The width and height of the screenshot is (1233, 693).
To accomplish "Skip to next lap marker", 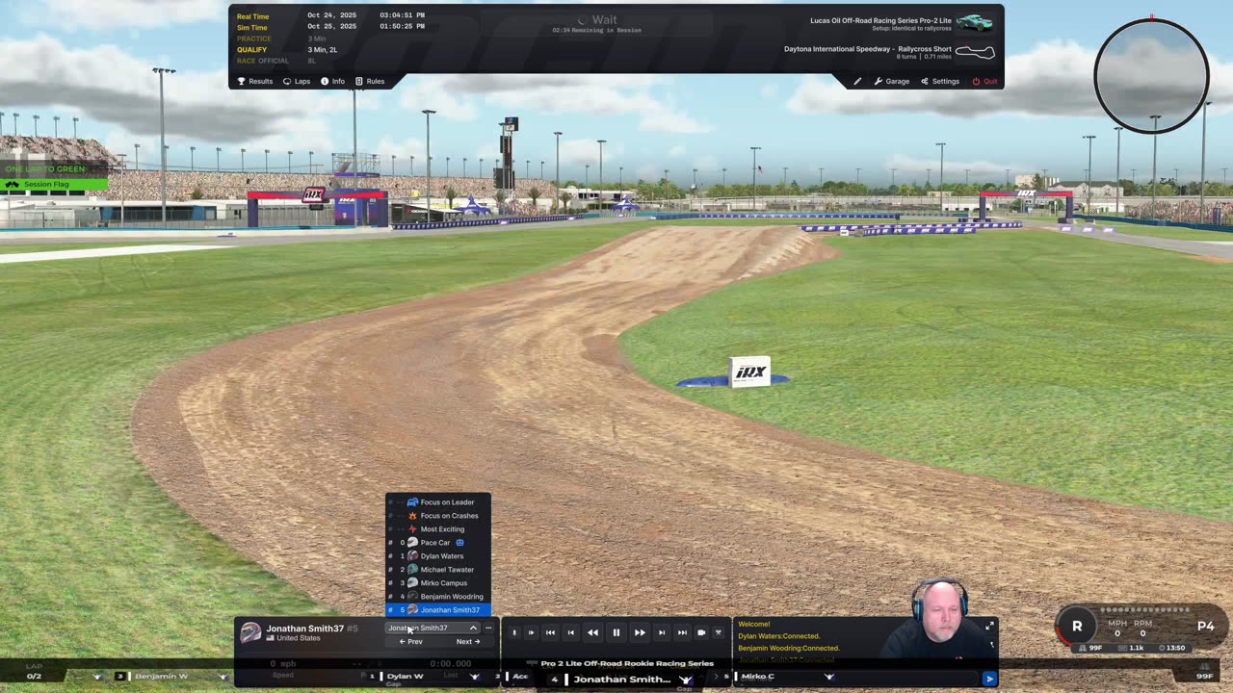I will pos(662,632).
